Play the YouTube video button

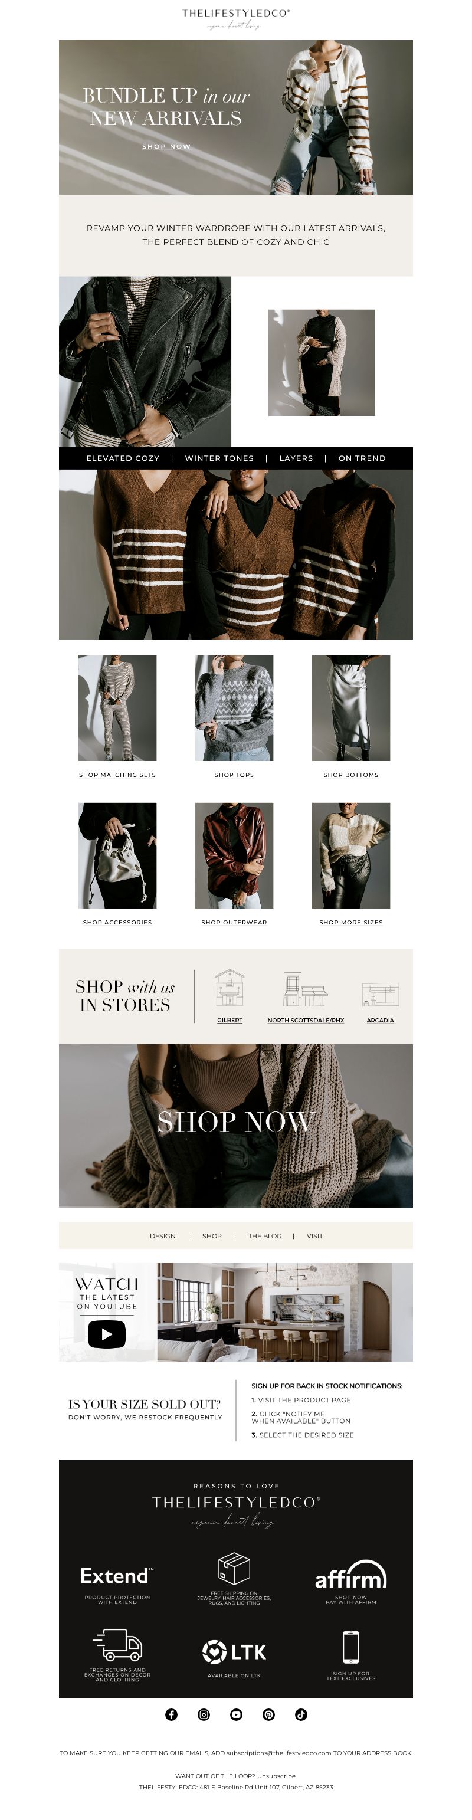pyautogui.click(x=107, y=1334)
